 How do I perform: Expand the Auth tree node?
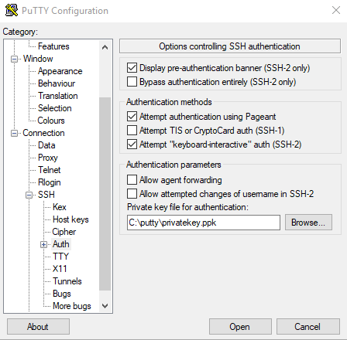[44, 244]
